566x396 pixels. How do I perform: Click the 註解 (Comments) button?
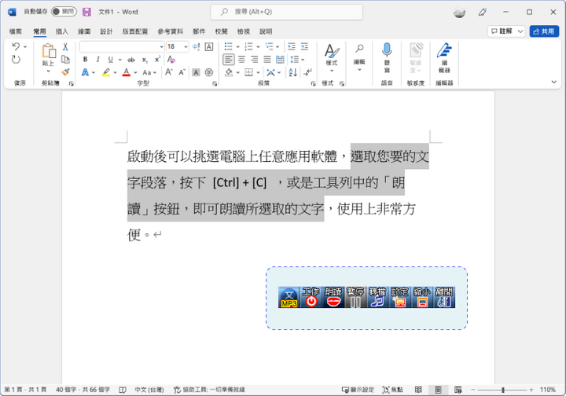click(502, 31)
